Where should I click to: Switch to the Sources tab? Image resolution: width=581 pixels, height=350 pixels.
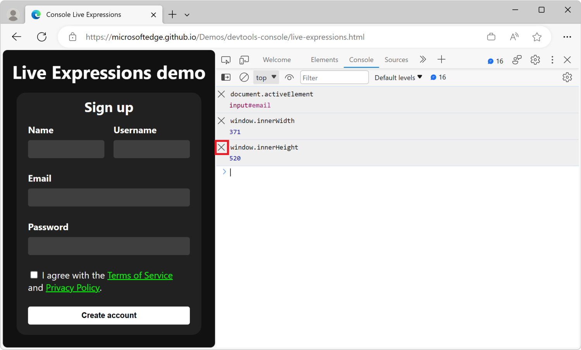point(396,59)
